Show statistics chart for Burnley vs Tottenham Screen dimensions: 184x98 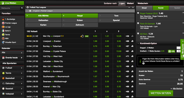(x=132, y=46)
